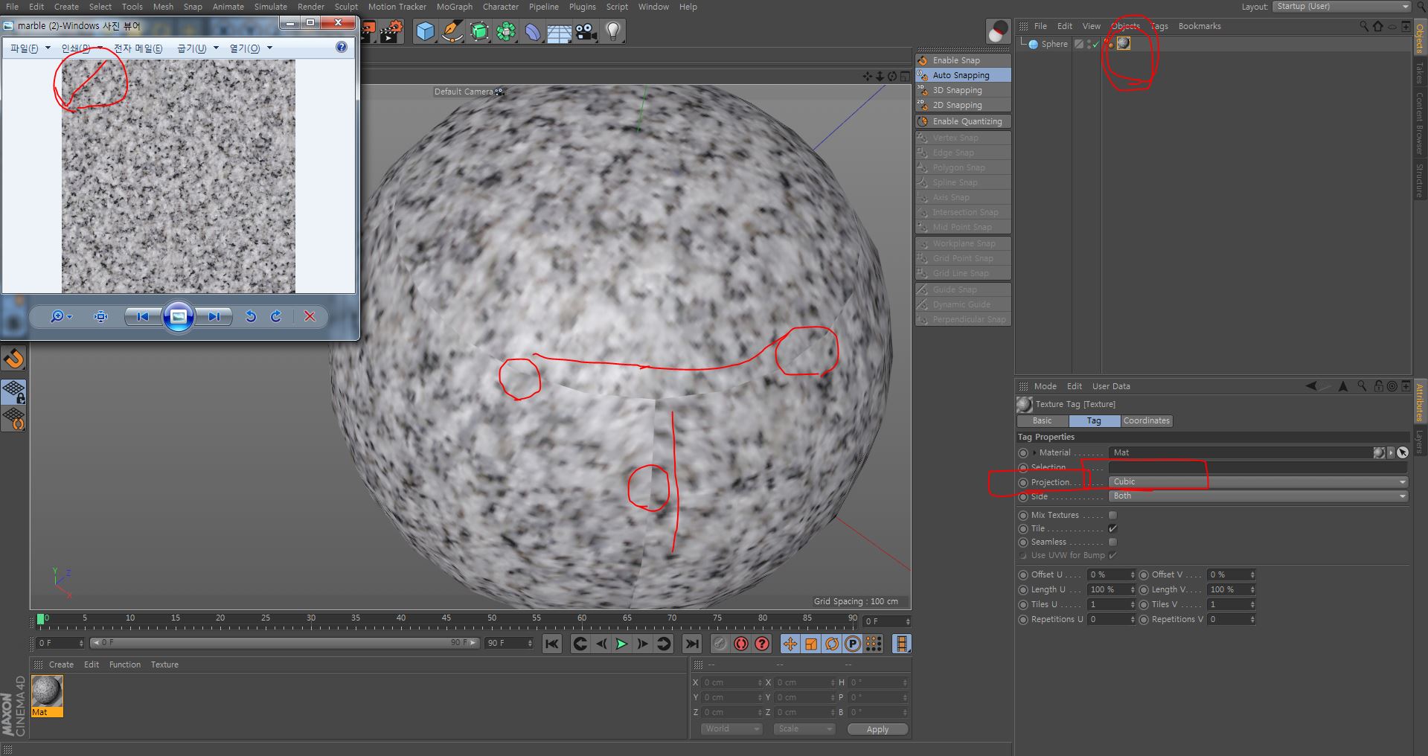Toggle Sphere visibility dots in Object manager
Image resolution: width=1428 pixels, height=756 pixels.
click(1089, 44)
